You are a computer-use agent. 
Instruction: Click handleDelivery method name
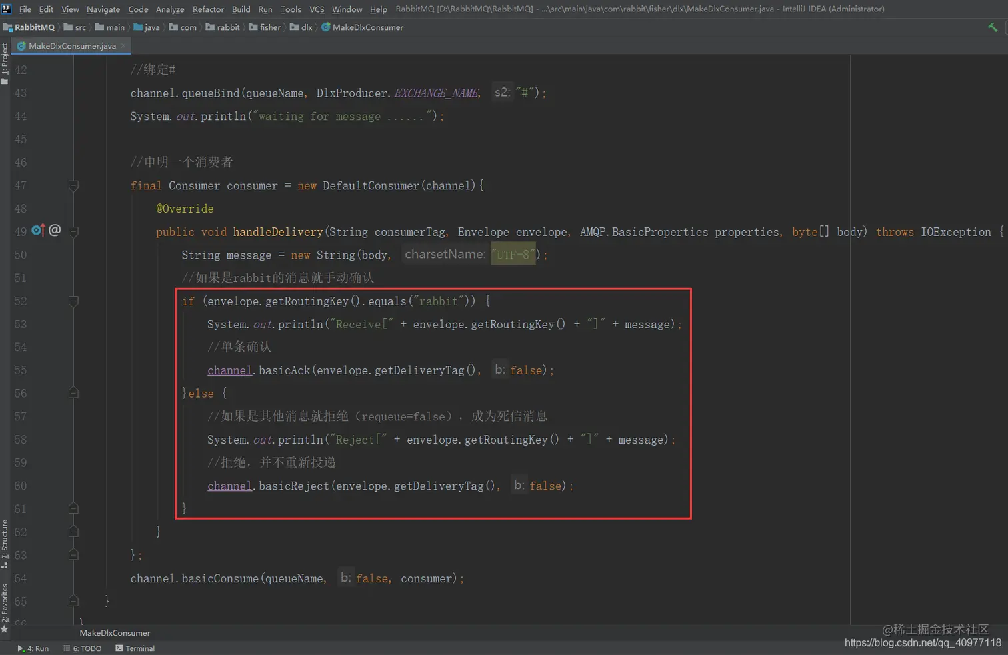click(278, 232)
